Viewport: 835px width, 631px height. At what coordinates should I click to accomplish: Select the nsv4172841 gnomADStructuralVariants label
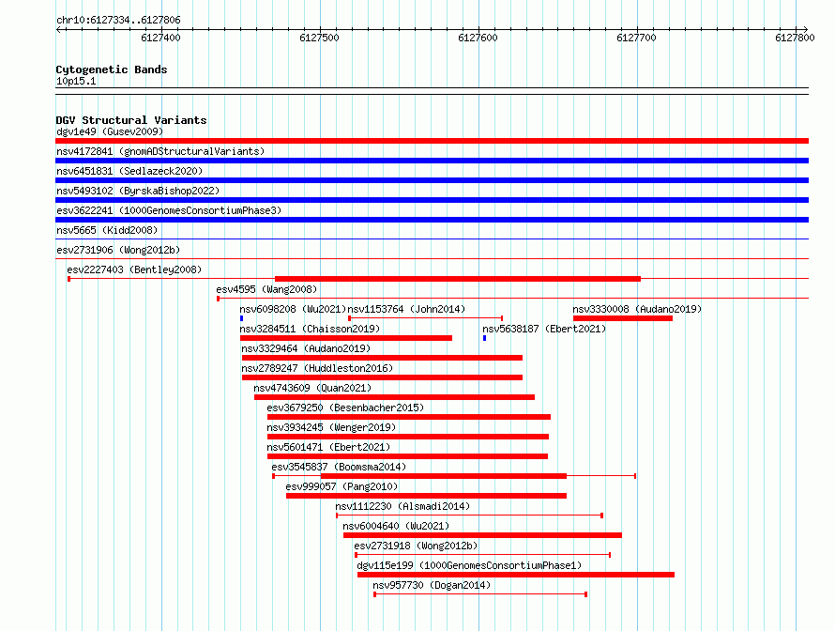coord(160,151)
